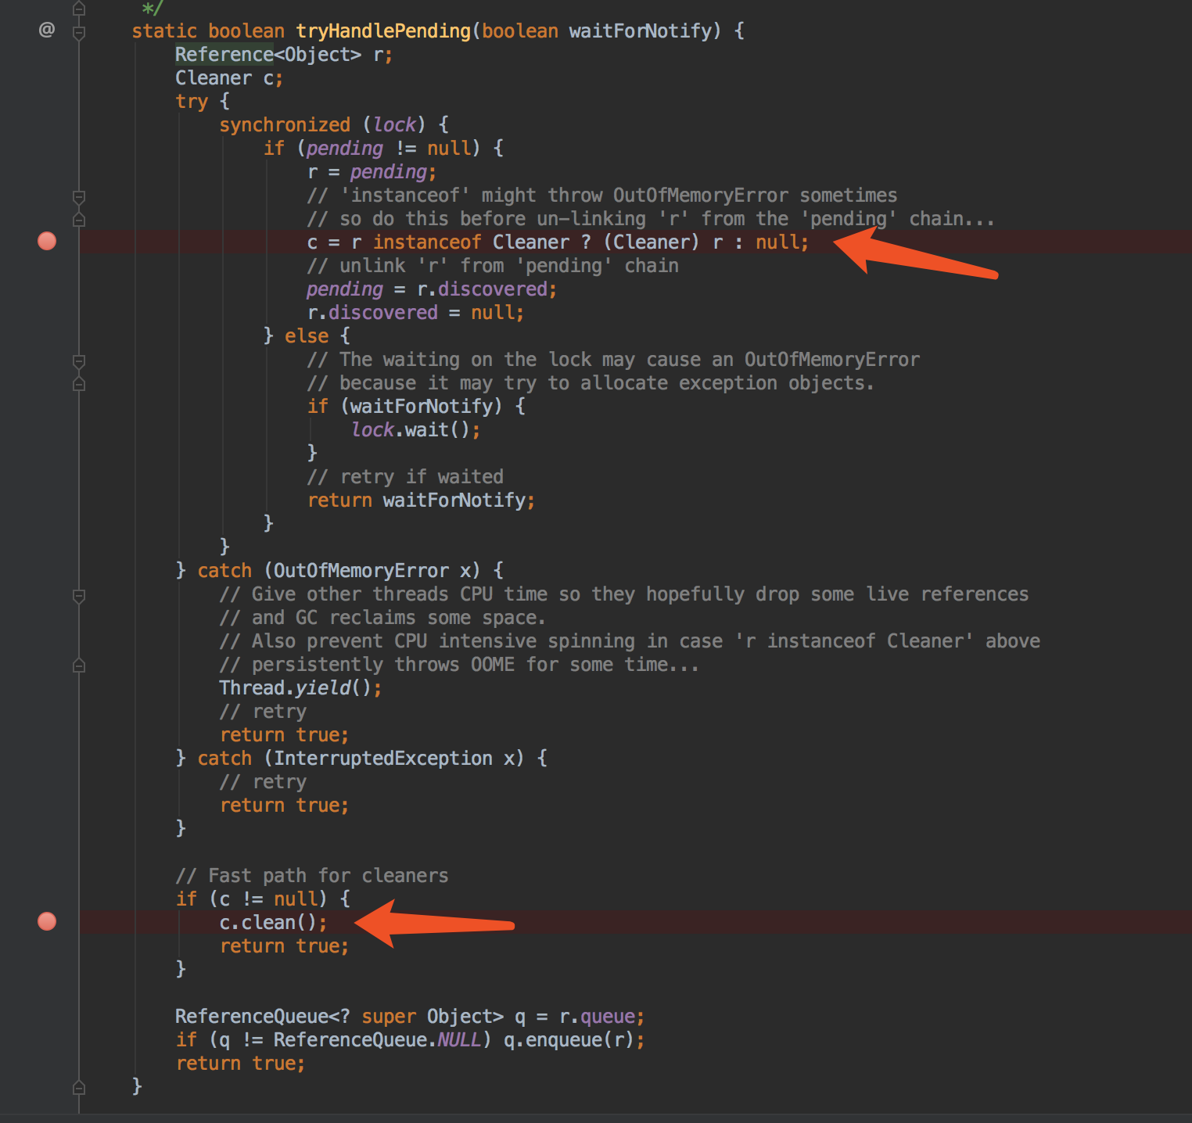Click the 'Thread.yield();' call

(x=300, y=688)
